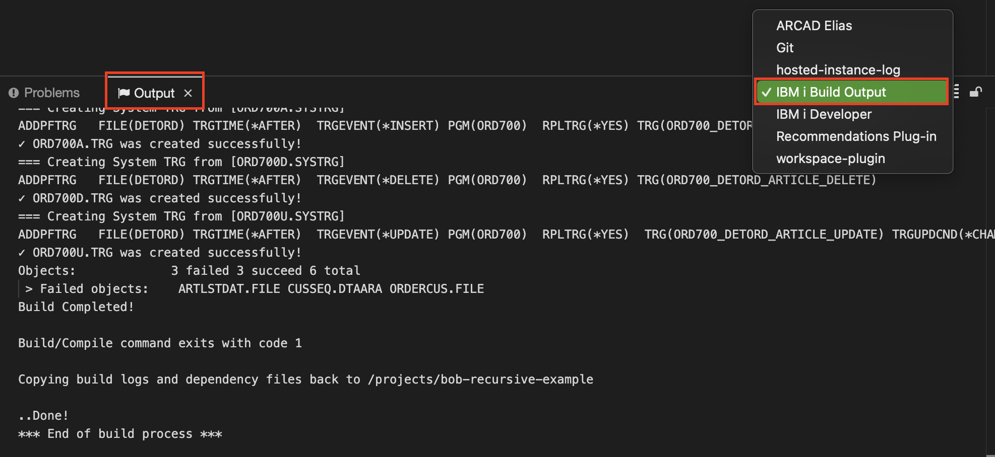The image size is (995, 457).
Task: Choose hosted-instance-log from the channel list
Action: pyautogui.click(x=838, y=69)
